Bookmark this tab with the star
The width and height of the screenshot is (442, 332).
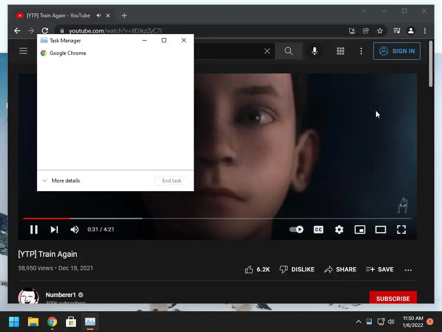380,31
